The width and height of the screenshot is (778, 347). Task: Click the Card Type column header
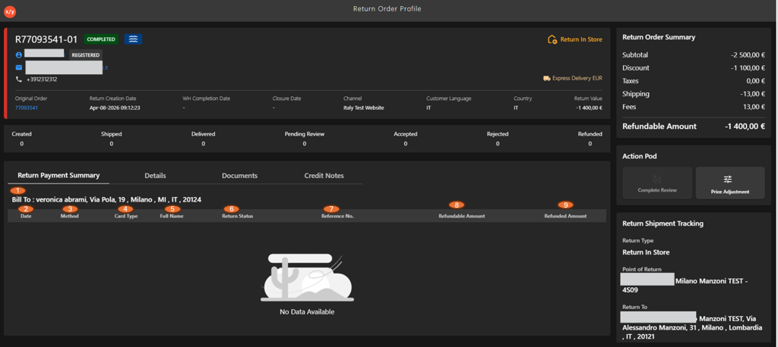125,217
